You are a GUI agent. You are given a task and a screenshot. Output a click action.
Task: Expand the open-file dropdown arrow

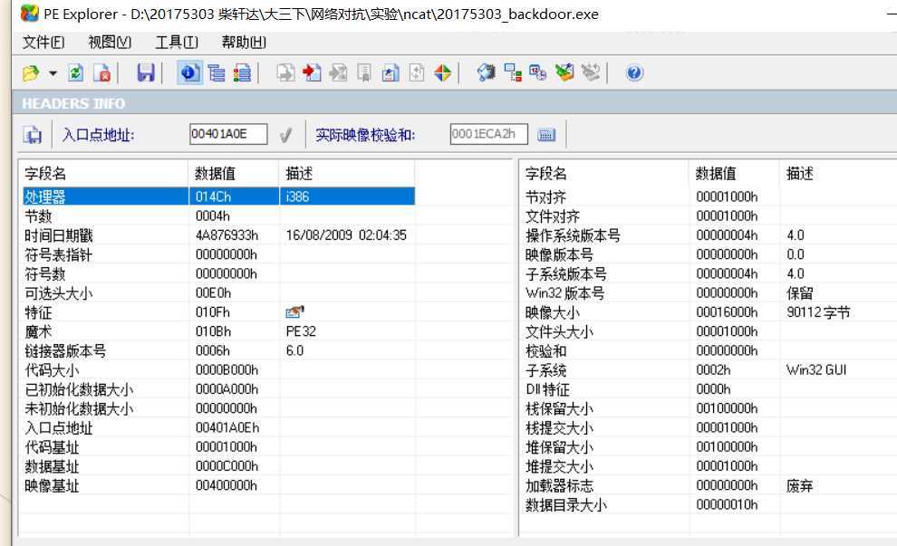53,73
